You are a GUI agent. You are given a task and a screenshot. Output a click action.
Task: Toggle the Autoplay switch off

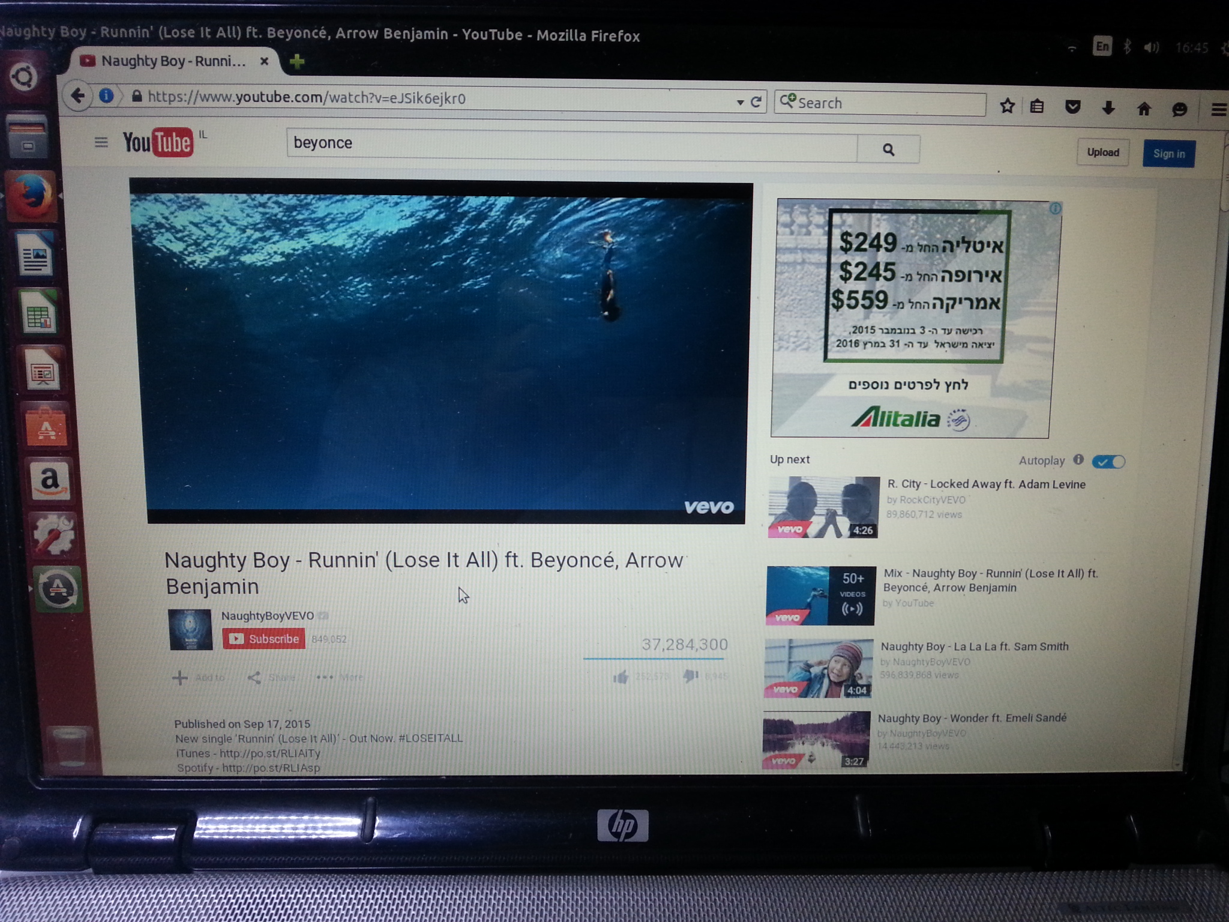(1108, 462)
